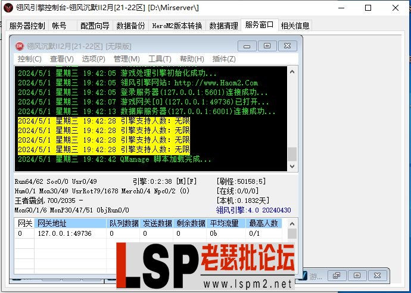
Task: Open the 插件(Z) menu
Action: click(224, 59)
